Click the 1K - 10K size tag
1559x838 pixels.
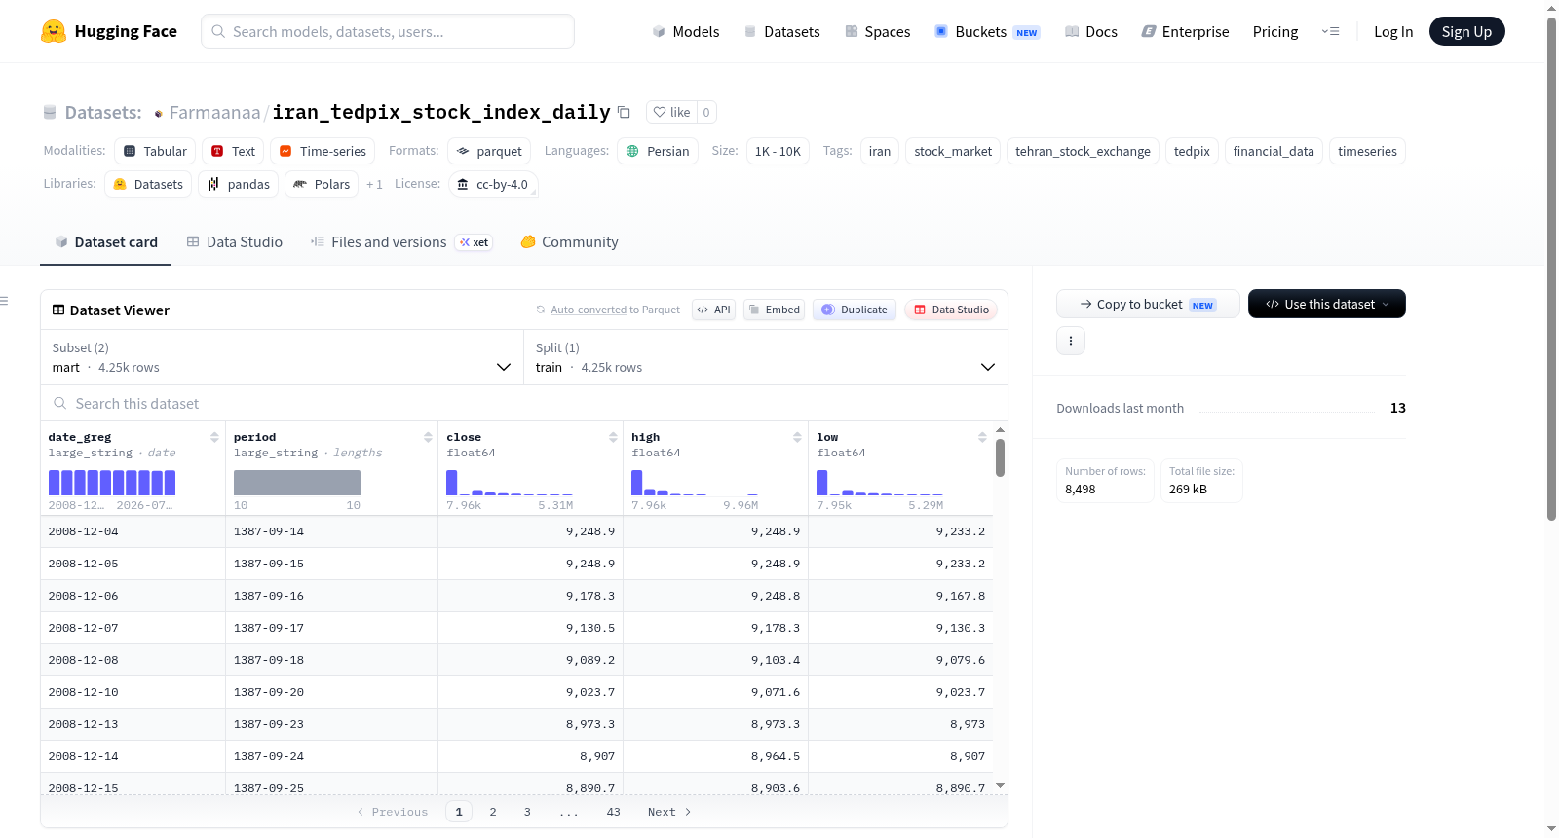point(778,151)
